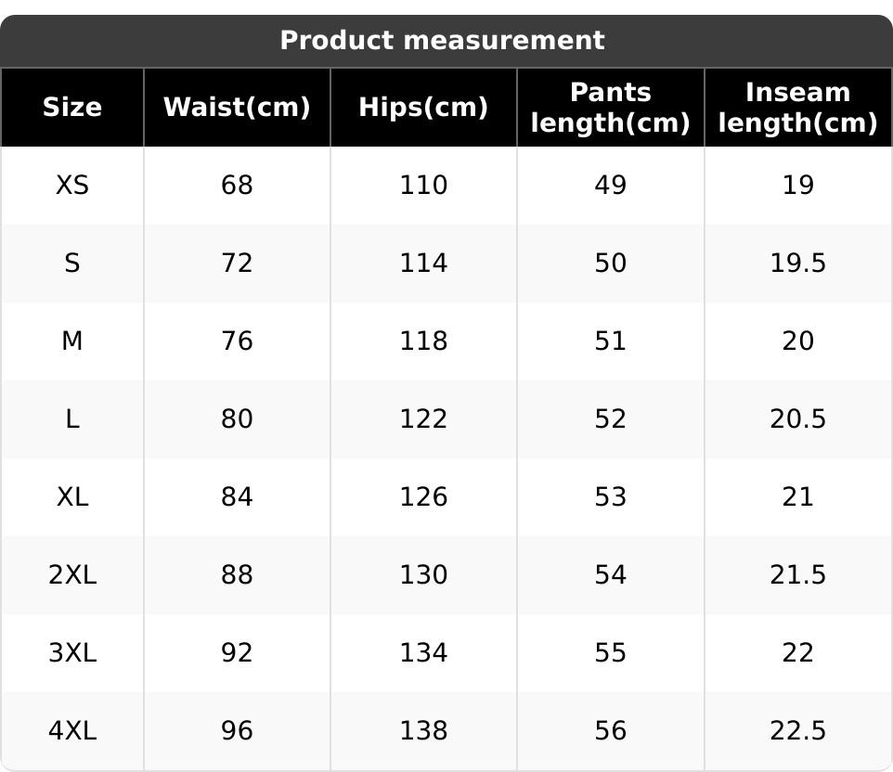
Task: Select the pants length value 49
Action: pos(610,186)
